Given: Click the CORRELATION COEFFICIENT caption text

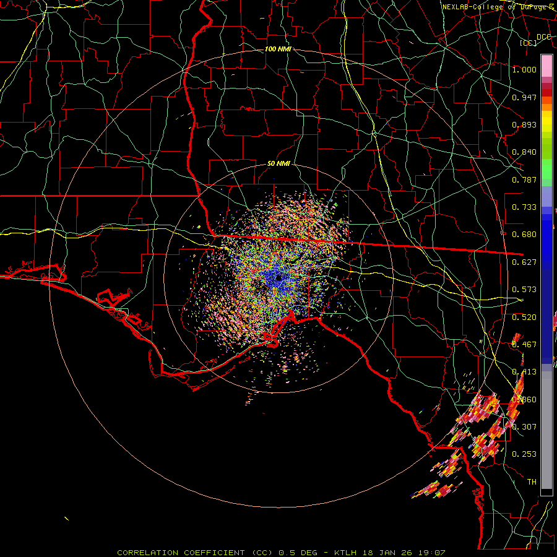Looking at the screenshot, I should [x=181, y=553].
